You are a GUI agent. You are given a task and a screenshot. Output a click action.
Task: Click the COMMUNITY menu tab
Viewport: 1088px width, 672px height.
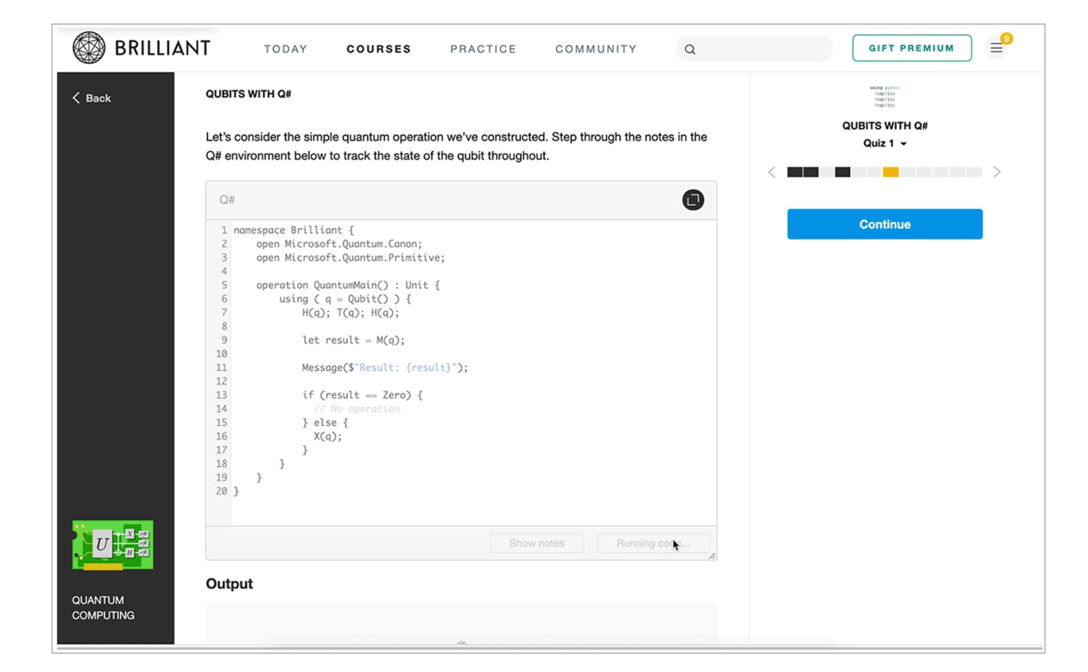click(595, 49)
